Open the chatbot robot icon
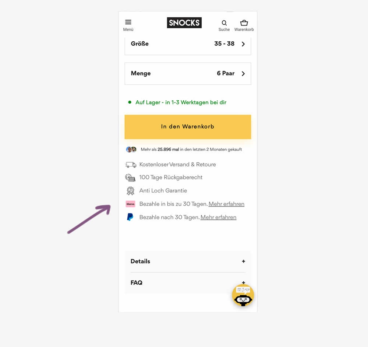The height and width of the screenshot is (347, 368). point(243,295)
